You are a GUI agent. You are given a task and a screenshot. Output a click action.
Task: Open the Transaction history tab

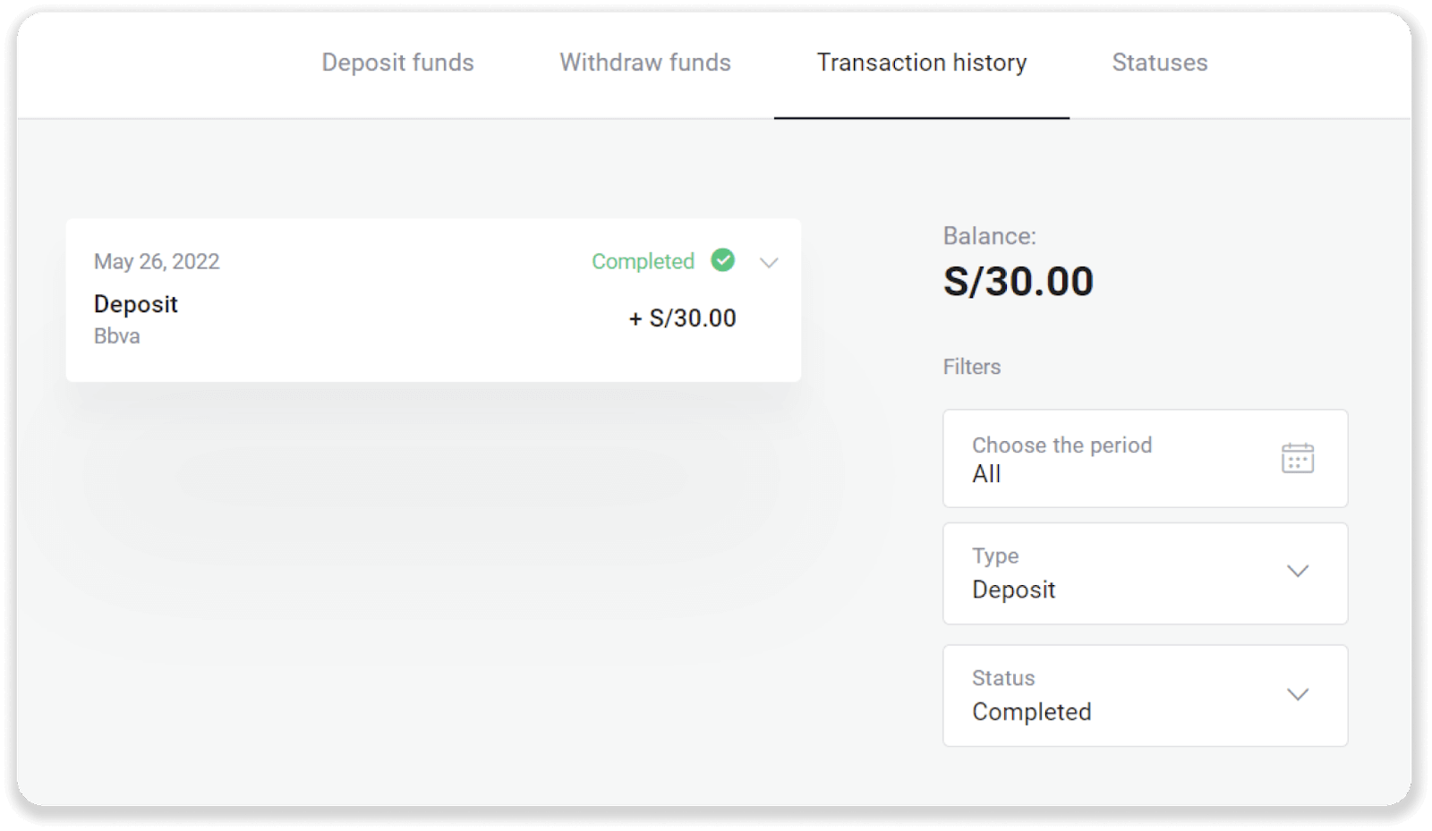click(921, 63)
